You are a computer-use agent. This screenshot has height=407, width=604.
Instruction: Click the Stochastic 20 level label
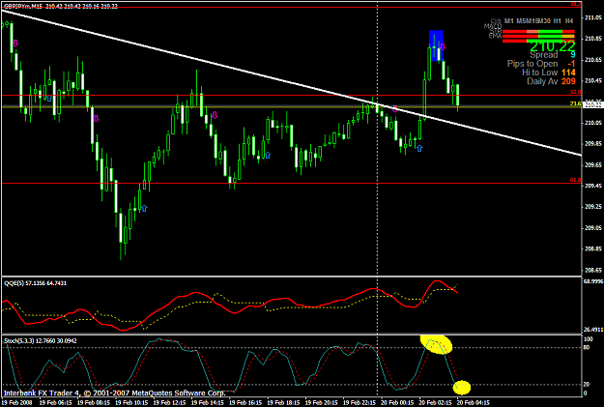tap(587, 385)
